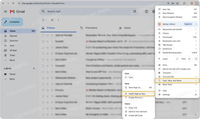Open the Gmail main menu hamburger icon
This screenshot has width=200, height=119.
pyautogui.click(x=6, y=11)
